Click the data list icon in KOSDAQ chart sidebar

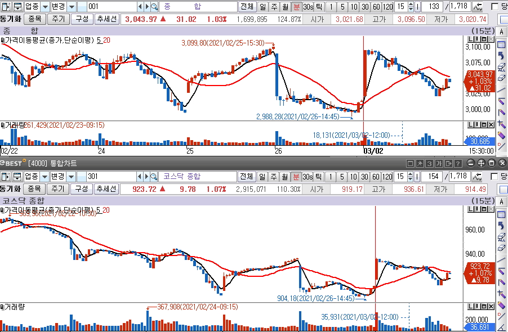(x=501, y=214)
